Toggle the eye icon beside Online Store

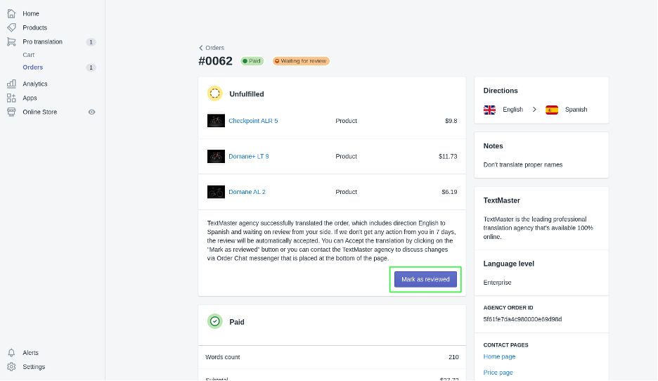91,112
